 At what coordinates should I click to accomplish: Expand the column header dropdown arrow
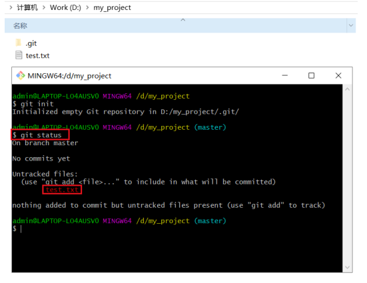coord(351,25)
